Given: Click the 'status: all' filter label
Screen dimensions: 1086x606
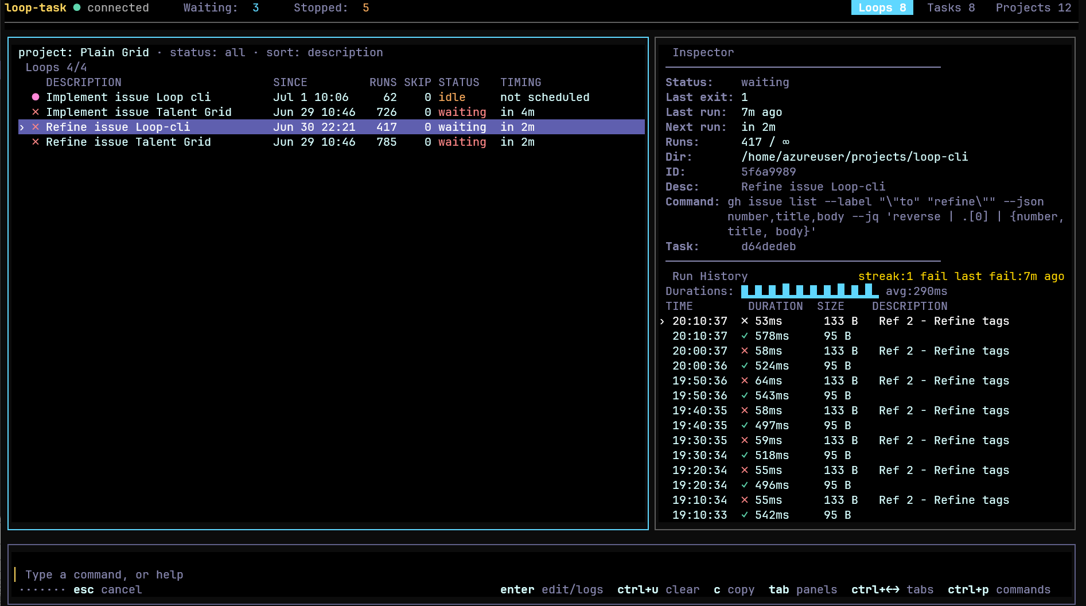Looking at the screenshot, I should 207,52.
